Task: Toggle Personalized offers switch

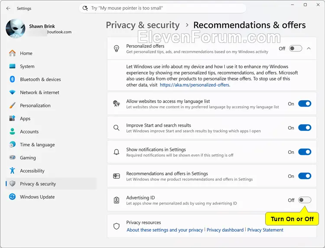Action: [296, 49]
